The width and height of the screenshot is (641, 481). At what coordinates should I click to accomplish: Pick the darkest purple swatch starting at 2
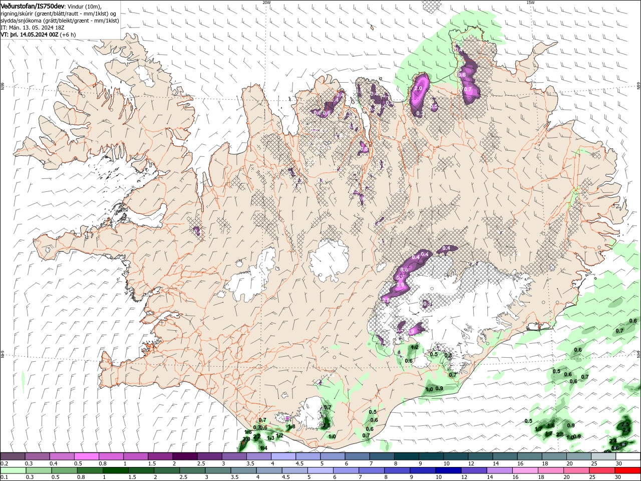185,456
